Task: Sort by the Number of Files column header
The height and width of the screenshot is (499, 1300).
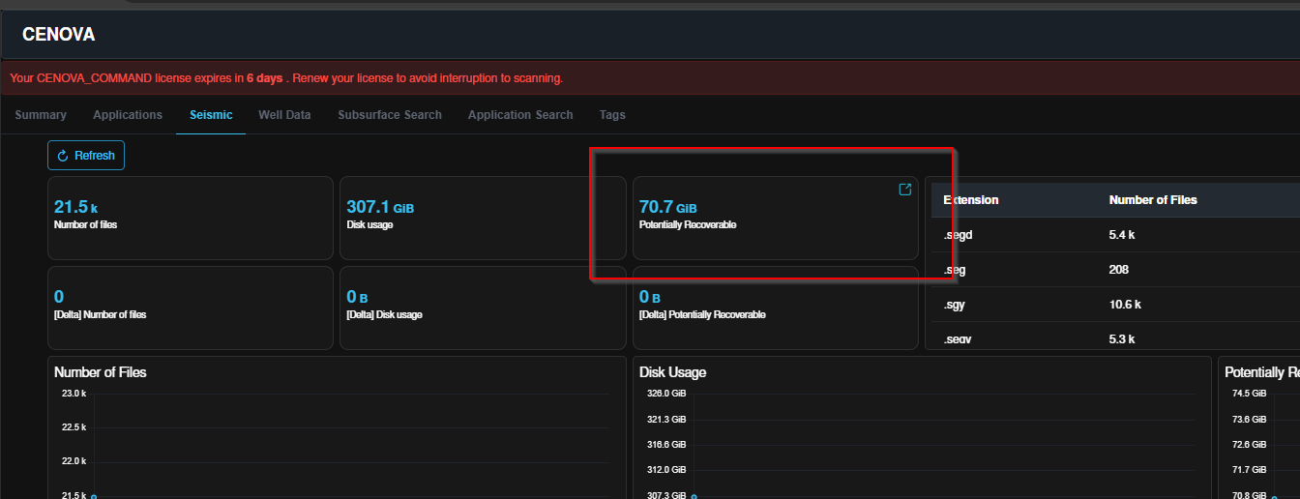Action: [x=1153, y=200]
